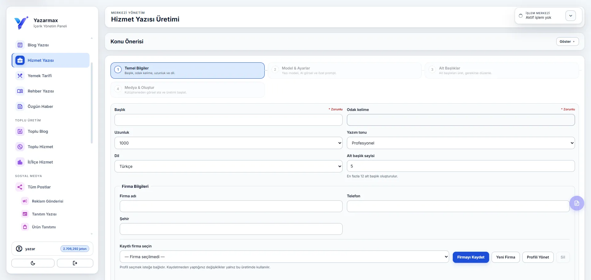Switch to the Model & Ayarlar step
The width and height of the screenshot is (591, 280).
pyautogui.click(x=345, y=70)
